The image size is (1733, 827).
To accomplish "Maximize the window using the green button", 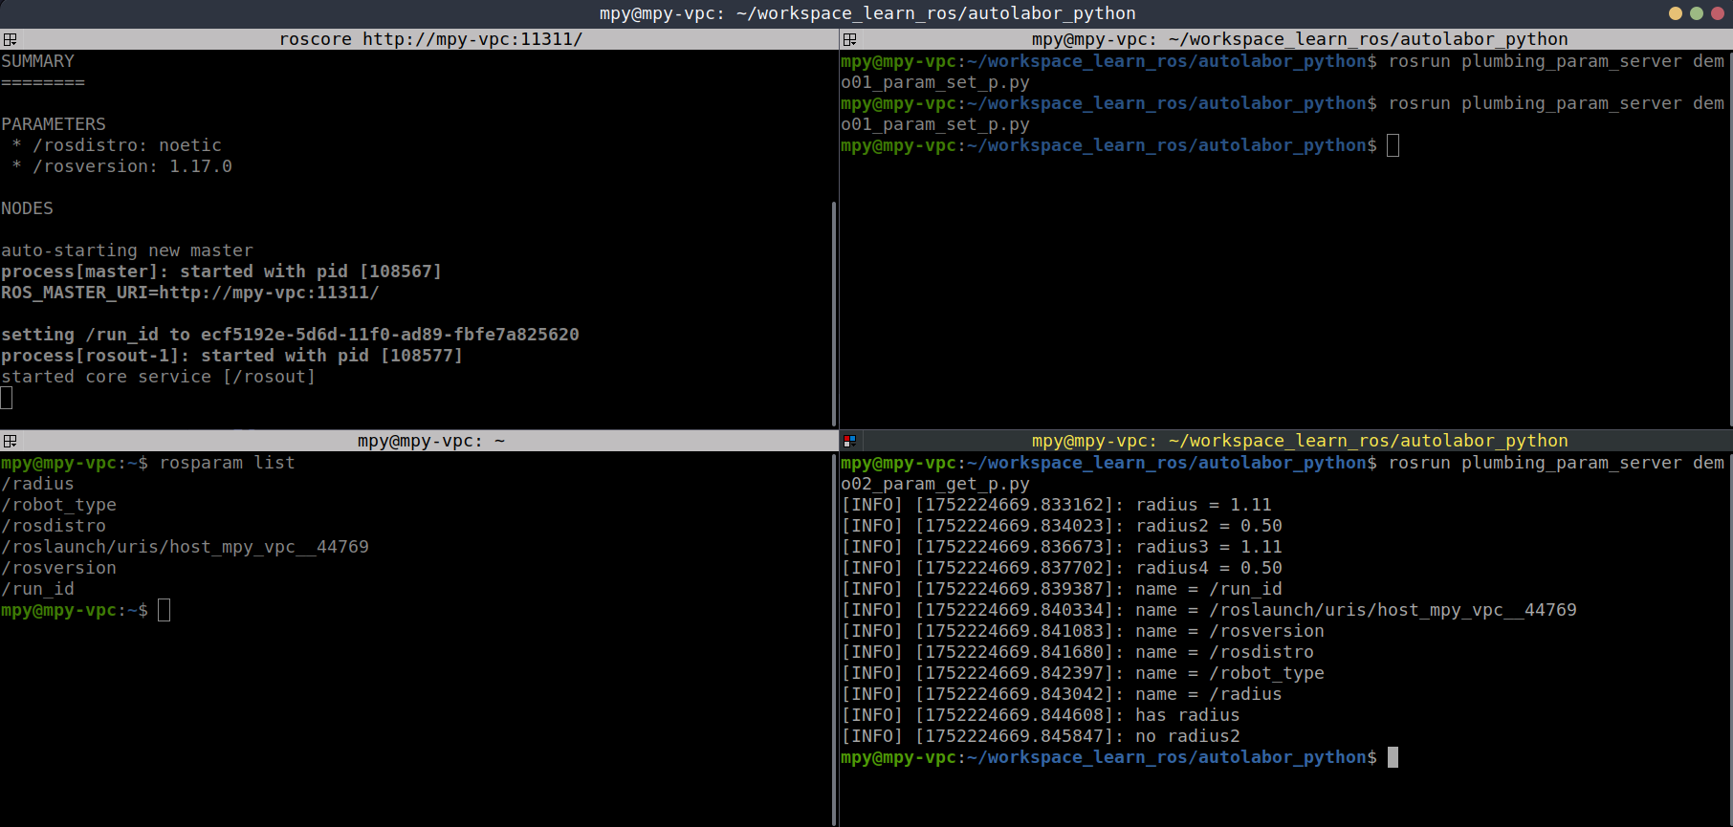I will (x=1696, y=13).
